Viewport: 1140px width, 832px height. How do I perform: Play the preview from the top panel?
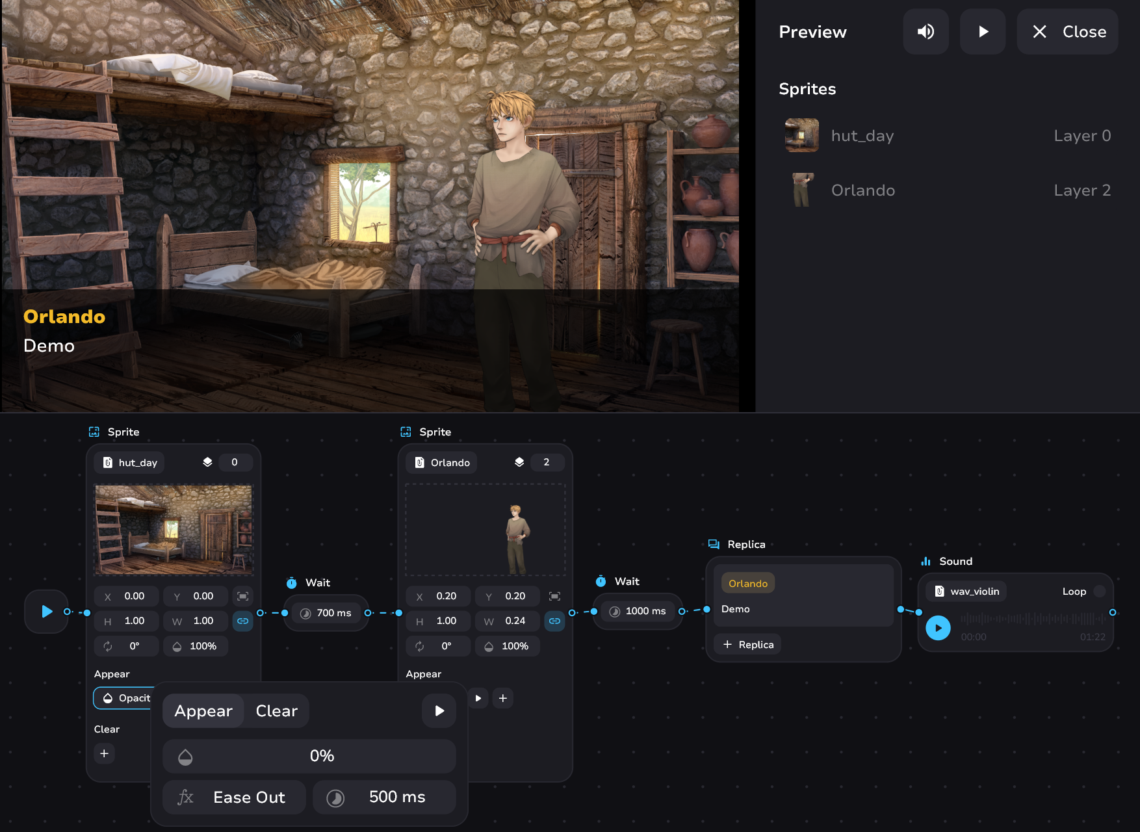[983, 32]
